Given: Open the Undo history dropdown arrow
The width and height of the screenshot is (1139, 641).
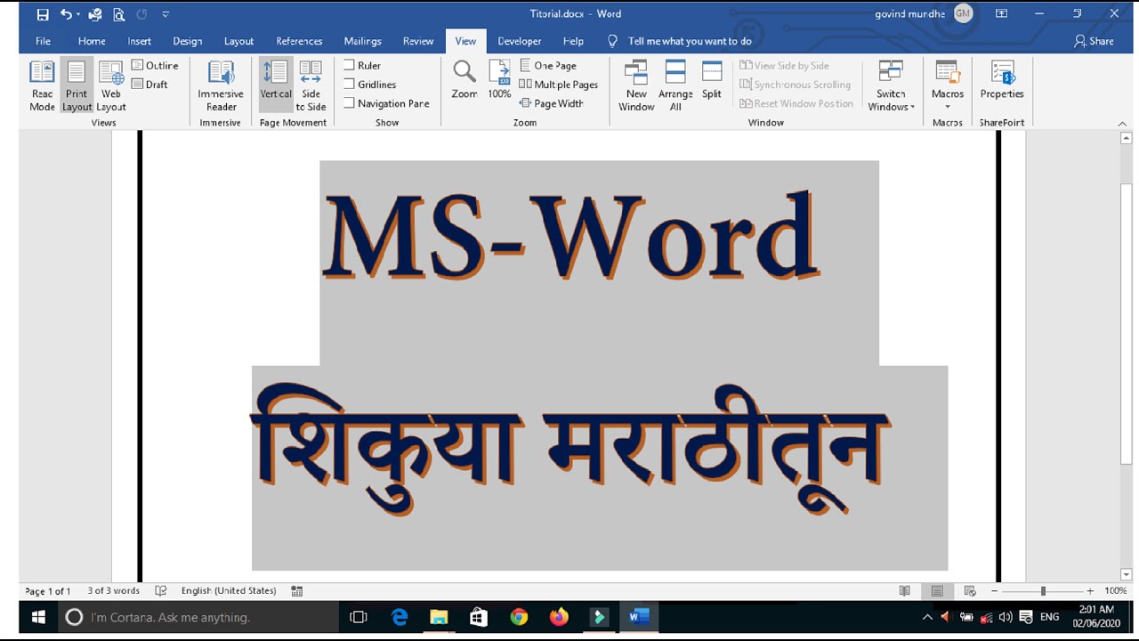Looking at the screenshot, I should (78, 14).
